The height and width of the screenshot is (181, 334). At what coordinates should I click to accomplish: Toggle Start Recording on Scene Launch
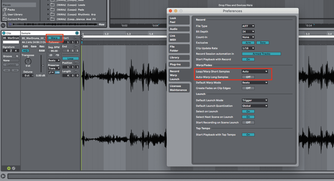[248, 123]
